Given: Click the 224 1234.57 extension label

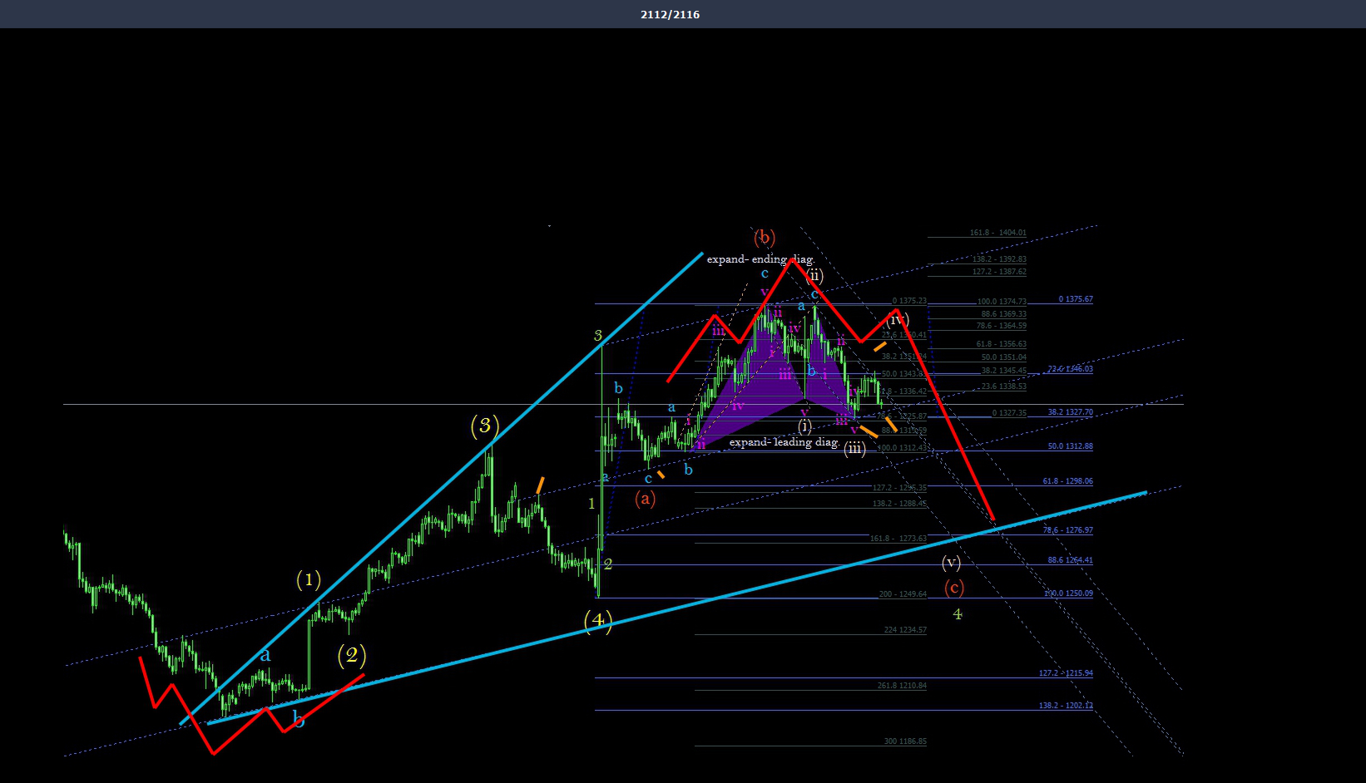Looking at the screenshot, I should (x=905, y=630).
